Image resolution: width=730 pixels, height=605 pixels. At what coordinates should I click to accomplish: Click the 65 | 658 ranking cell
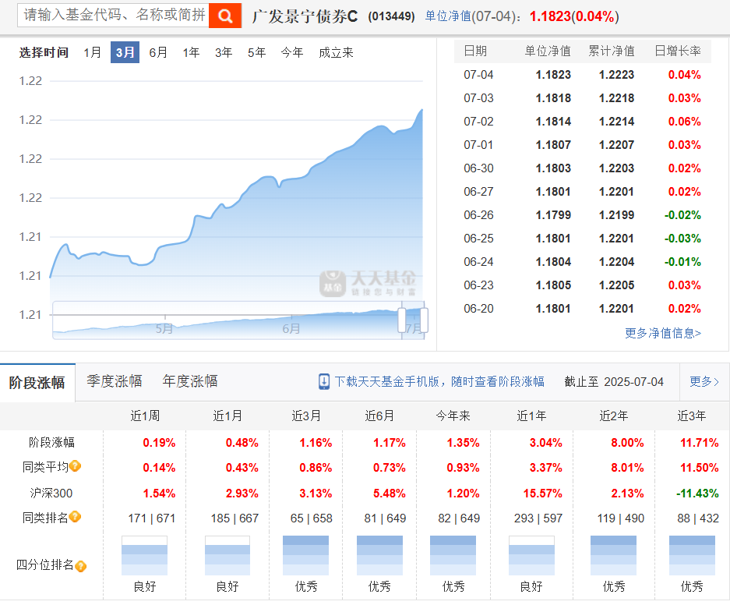click(x=312, y=518)
